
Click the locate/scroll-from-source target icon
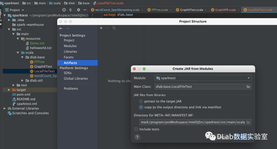pos(64,10)
